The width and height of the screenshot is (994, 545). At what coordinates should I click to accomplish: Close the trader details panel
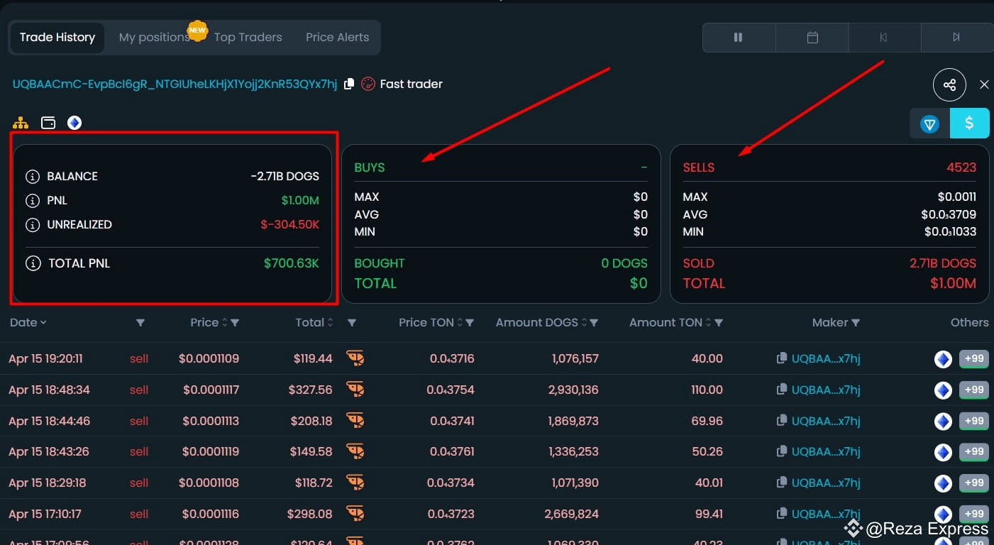(984, 84)
